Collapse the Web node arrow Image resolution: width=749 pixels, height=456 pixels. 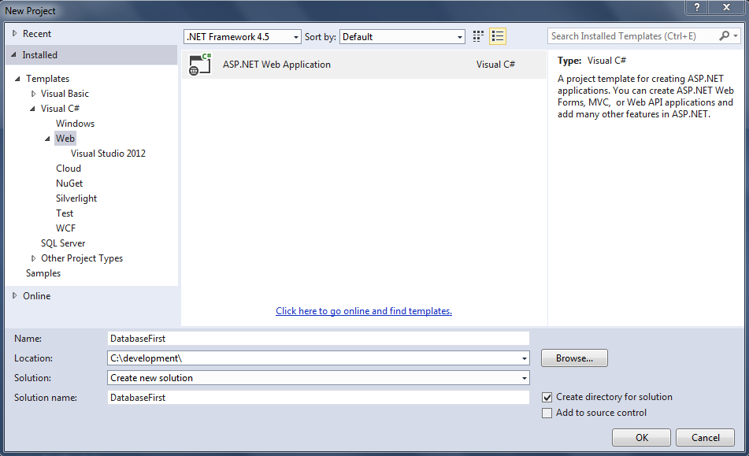point(47,139)
